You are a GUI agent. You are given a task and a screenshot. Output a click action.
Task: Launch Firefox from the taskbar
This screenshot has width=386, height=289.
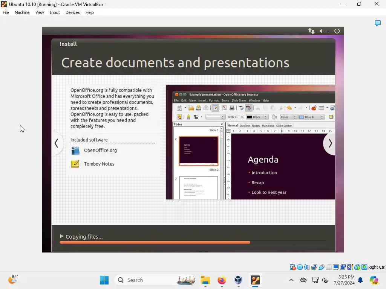[x=222, y=280]
